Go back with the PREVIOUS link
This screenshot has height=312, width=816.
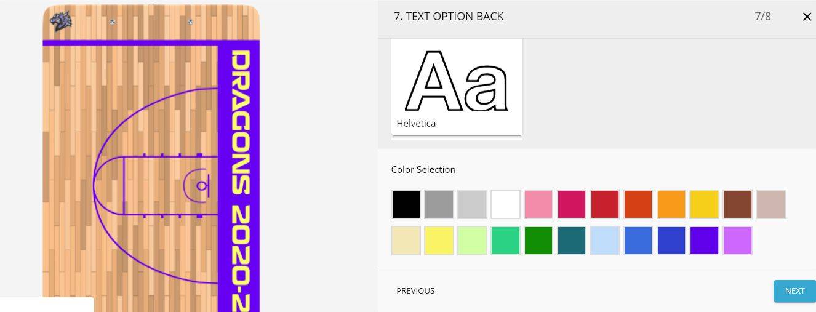pyautogui.click(x=415, y=290)
